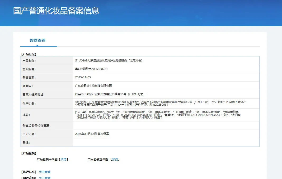
Task: Select 备案人 value 广东碧素堂生物科技有限公司
Action: (x=93, y=86)
